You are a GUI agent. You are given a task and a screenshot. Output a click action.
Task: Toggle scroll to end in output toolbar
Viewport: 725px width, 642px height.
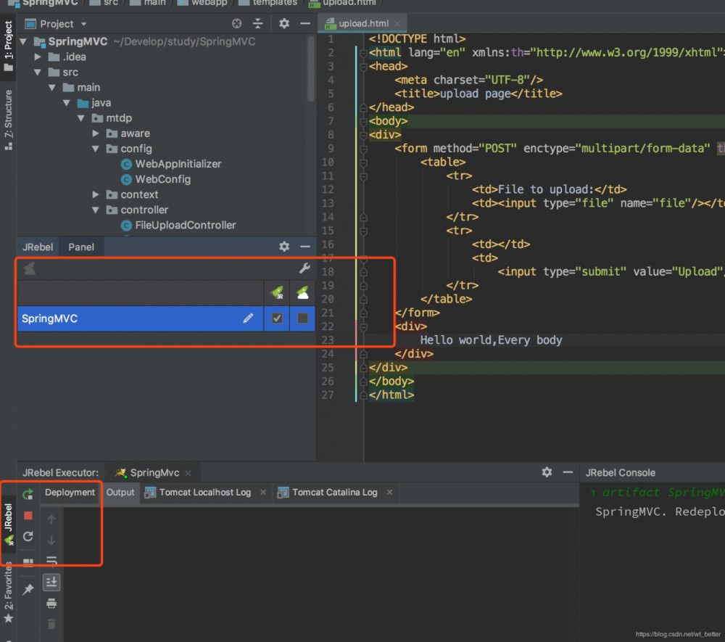(51, 582)
